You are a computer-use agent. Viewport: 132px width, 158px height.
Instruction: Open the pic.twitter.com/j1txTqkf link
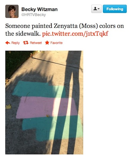(75, 34)
